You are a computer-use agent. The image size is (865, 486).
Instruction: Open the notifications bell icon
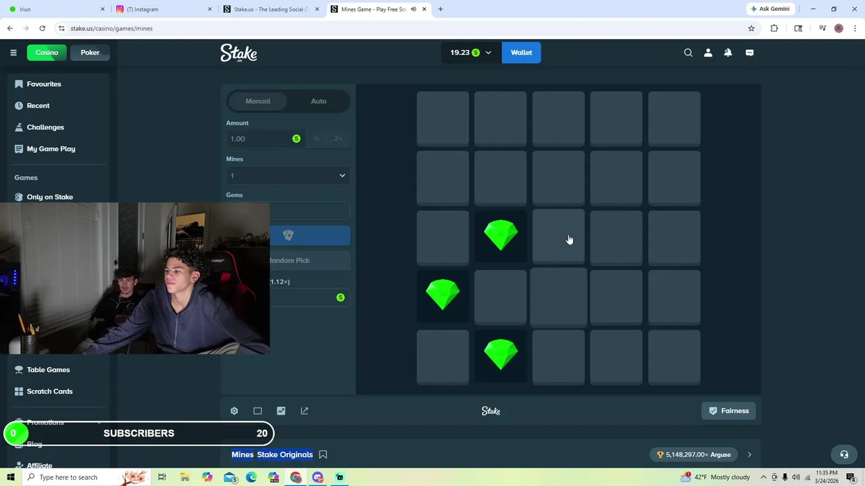point(728,53)
